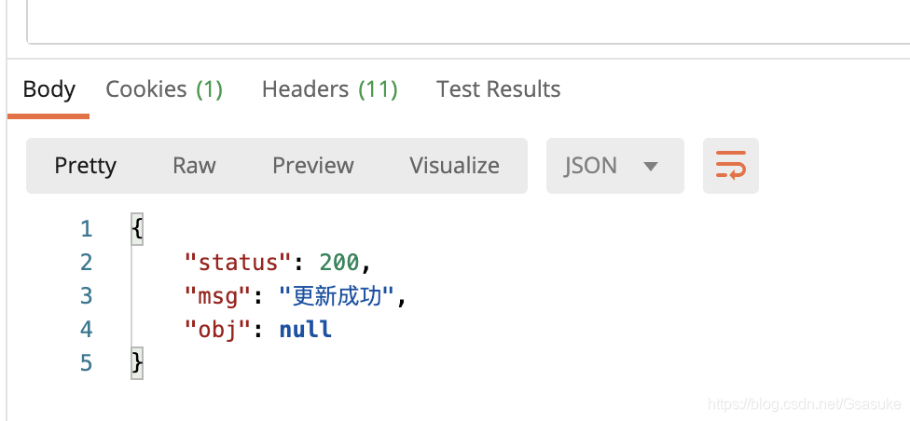Click the null value of obj

305,330
